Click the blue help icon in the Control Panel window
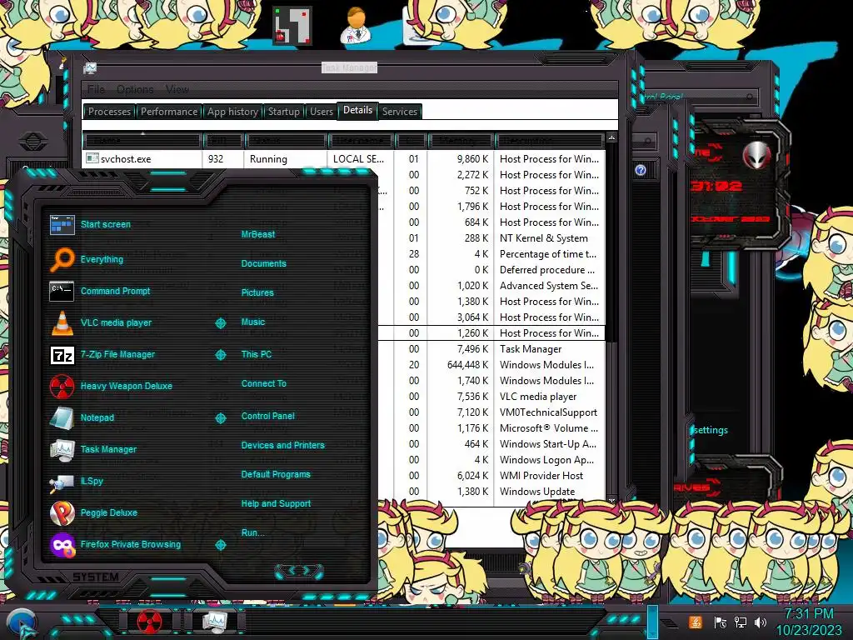This screenshot has width=853, height=640. click(x=641, y=170)
